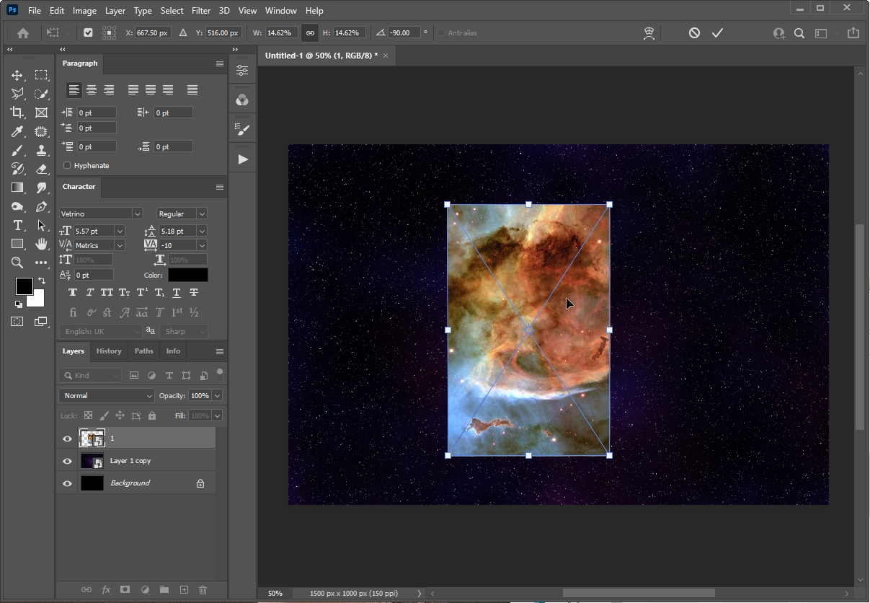This screenshot has height=603, width=870.
Task: Hide the Layer 1 copy layer
Action: click(x=67, y=461)
